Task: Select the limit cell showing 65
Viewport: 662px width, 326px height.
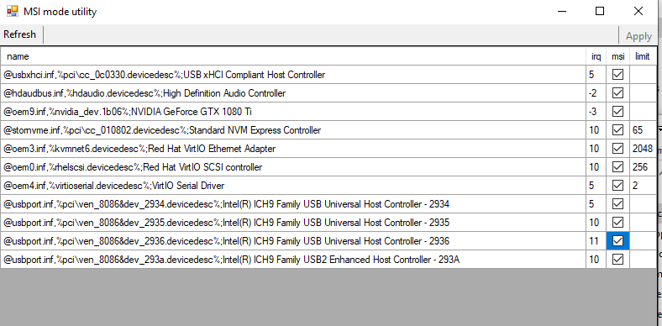Action: click(643, 130)
